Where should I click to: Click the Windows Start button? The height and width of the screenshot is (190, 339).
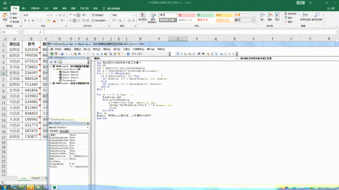(x=5, y=187)
